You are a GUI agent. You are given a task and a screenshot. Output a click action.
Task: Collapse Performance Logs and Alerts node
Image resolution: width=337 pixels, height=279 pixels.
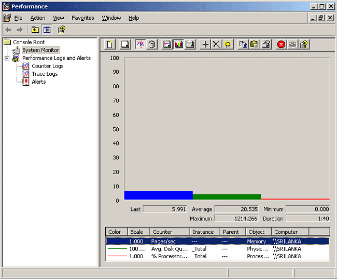[7, 58]
